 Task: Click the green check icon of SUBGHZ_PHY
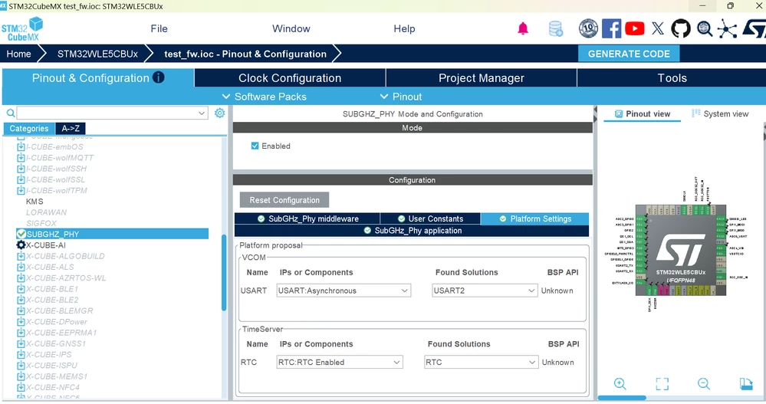21,234
